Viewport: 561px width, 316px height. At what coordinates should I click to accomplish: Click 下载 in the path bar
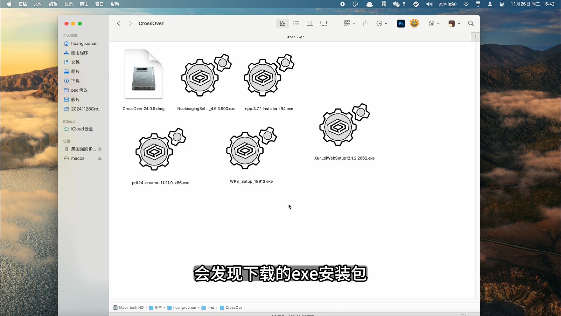(208, 308)
